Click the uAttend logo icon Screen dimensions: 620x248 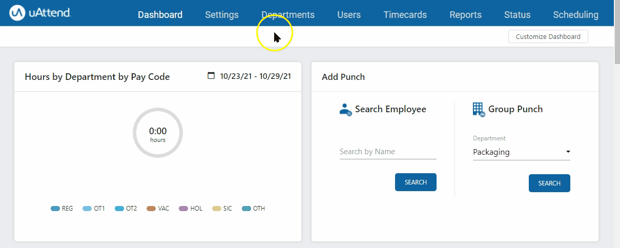click(17, 14)
